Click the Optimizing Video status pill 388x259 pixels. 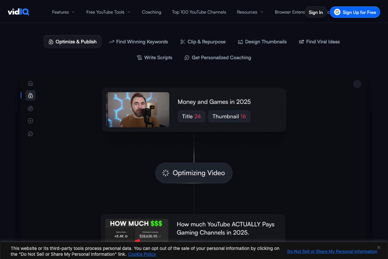point(194,173)
